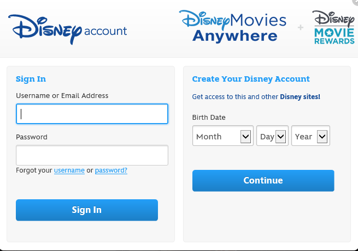Open the forgot username link
Viewport: 358px width, 251px height.
[x=69, y=170]
